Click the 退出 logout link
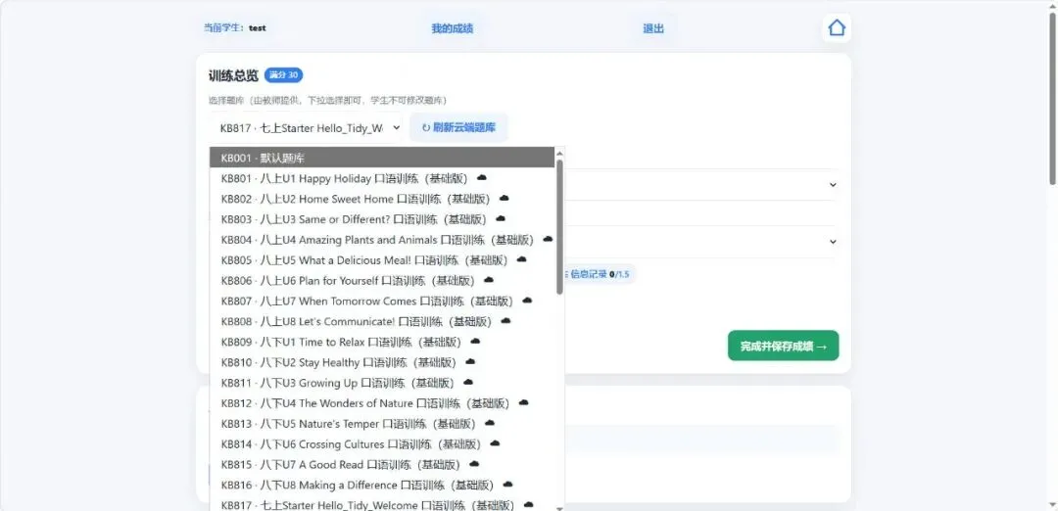Screen dimensions: 1058x511 [x=653, y=28]
